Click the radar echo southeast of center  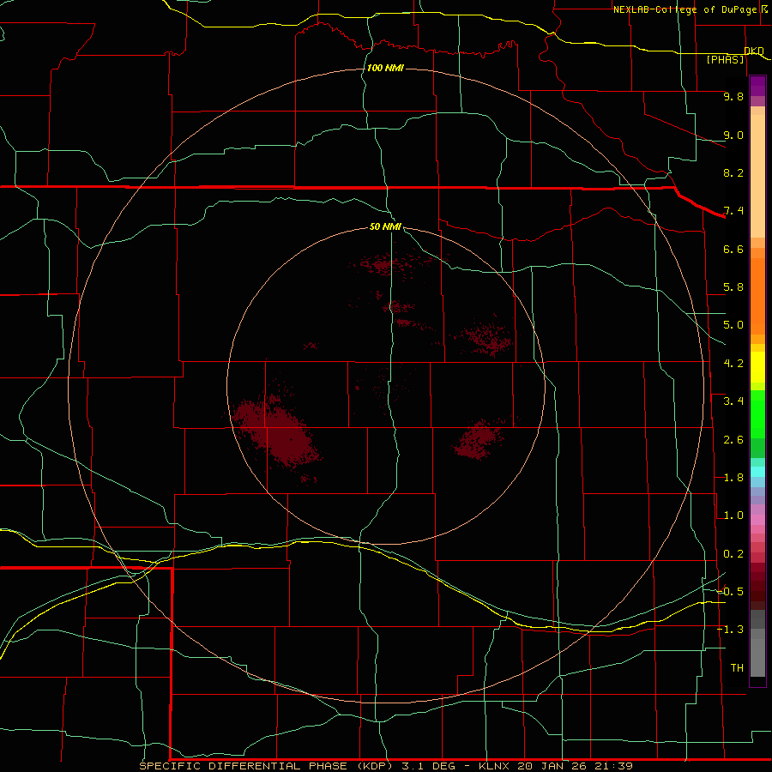[x=478, y=439]
